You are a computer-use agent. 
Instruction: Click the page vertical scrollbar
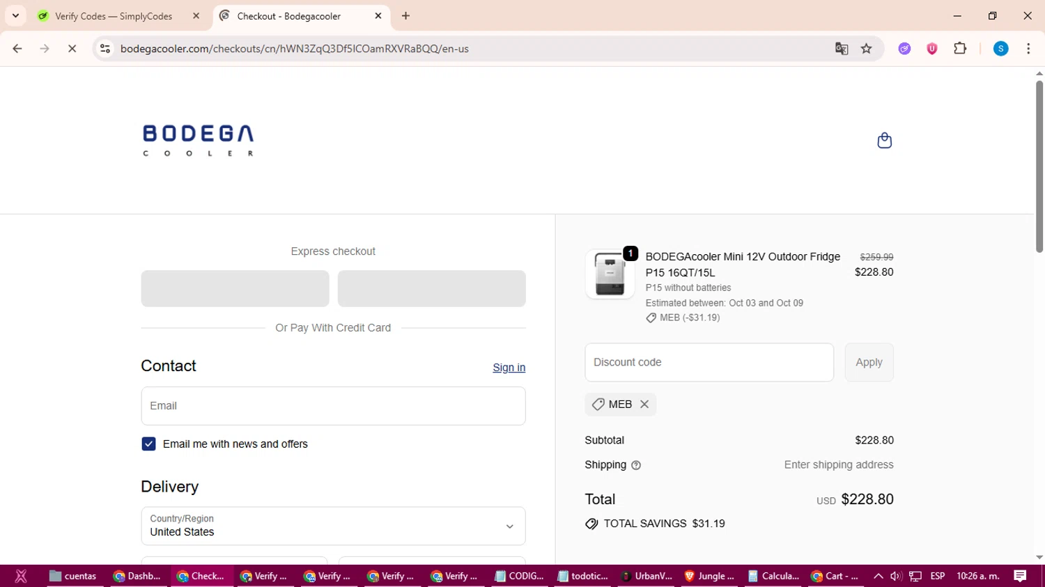point(1039,167)
